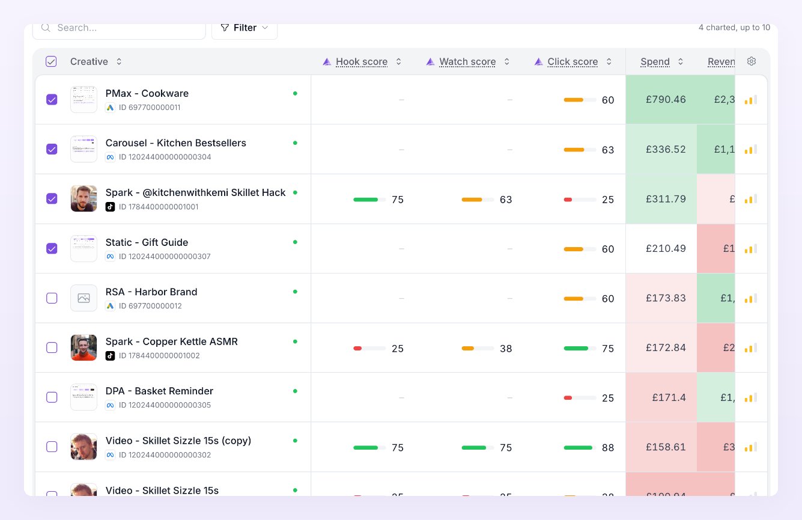Click the Click score column header

[573, 61]
